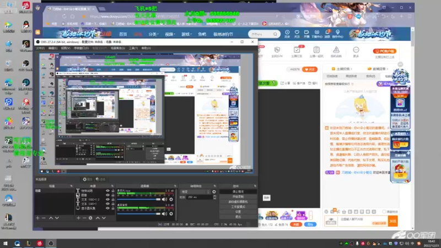Image resolution: width=441 pixels, height=248 pixels.
Task: Open Douyu 关注 heart icon
Action: [x=297, y=34]
